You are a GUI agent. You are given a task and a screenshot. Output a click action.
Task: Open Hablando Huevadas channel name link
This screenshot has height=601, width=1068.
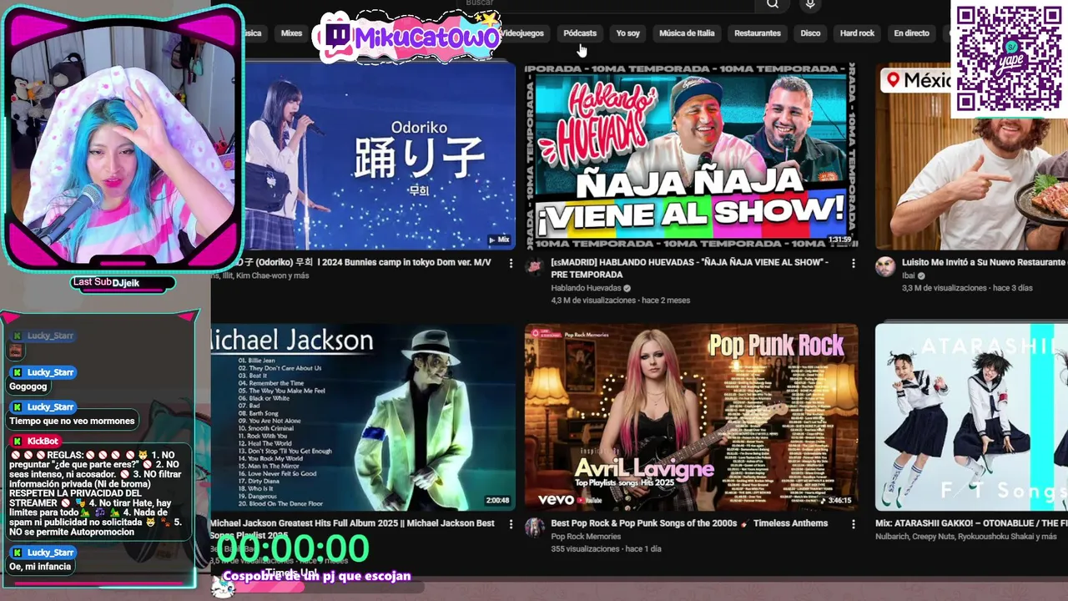click(x=586, y=288)
